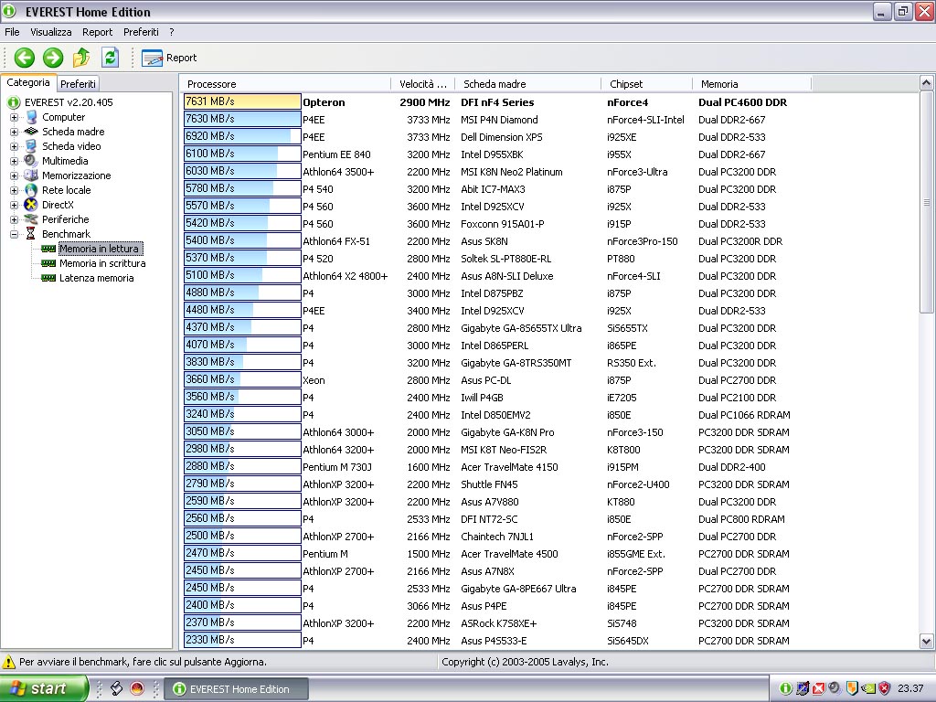Open the File menu
This screenshot has width=936, height=702.
click(12, 32)
